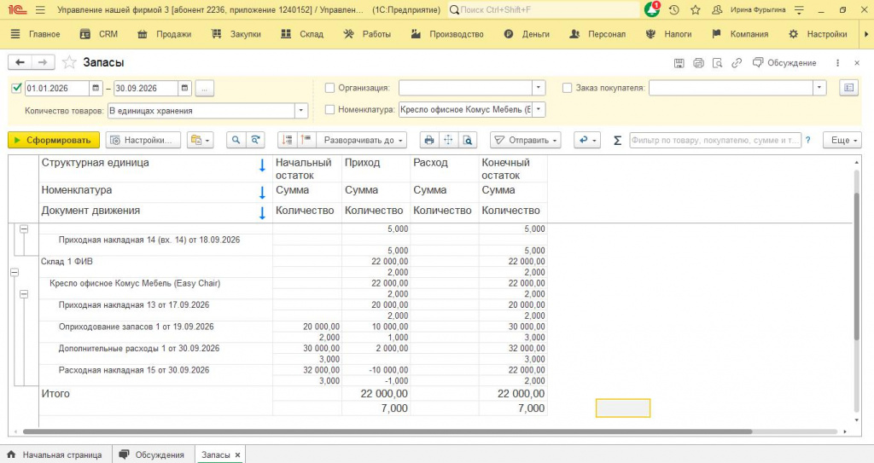Open favorites star in title bar
Screen dimensions: 874x463
[695, 9]
